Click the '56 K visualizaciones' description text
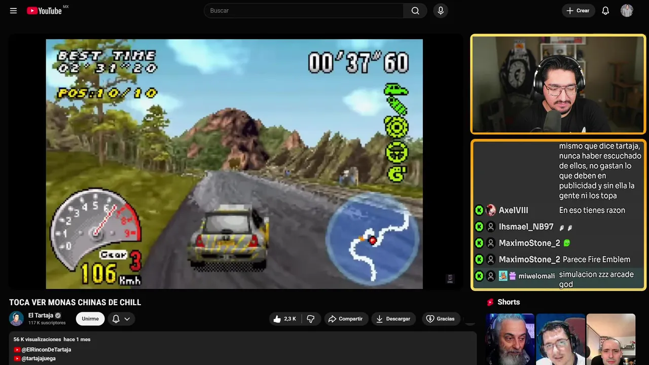Screen dimensions: 649x365 (37, 339)
